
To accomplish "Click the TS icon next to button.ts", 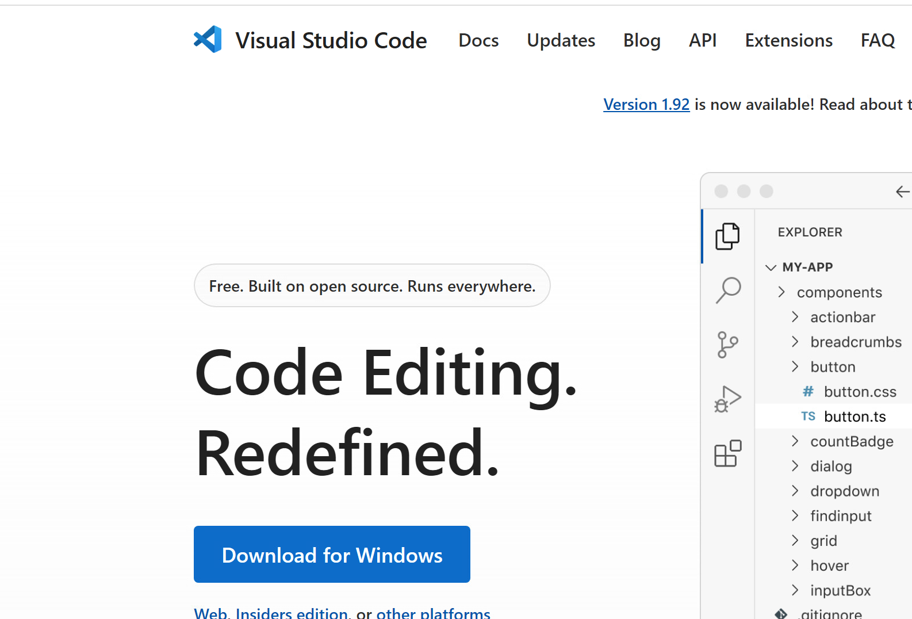I will [x=808, y=417].
